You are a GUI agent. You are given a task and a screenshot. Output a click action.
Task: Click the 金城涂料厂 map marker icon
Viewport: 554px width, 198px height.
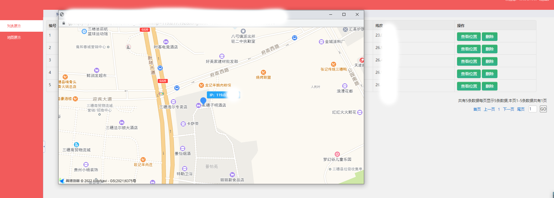coord(321,42)
